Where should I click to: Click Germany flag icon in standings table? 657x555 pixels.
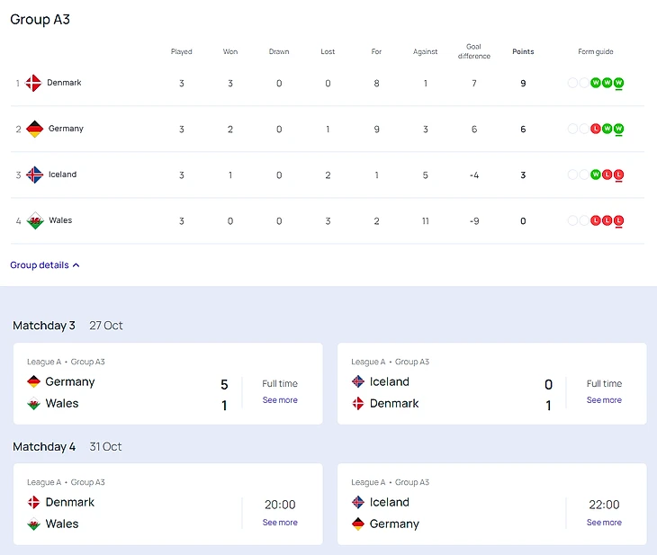(34, 129)
